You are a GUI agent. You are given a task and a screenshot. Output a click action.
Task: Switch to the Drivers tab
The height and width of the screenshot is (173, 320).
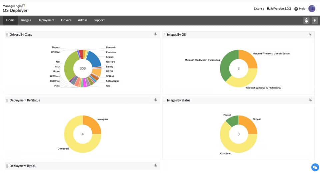coord(66,20)
